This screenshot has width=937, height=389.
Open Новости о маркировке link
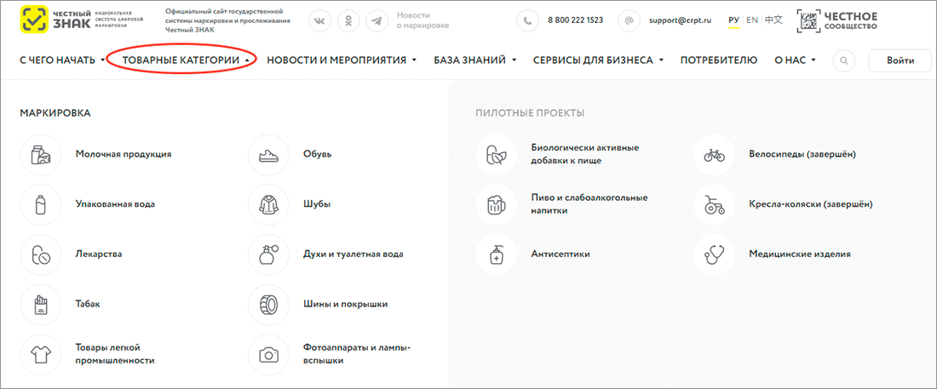pos(423,20)
